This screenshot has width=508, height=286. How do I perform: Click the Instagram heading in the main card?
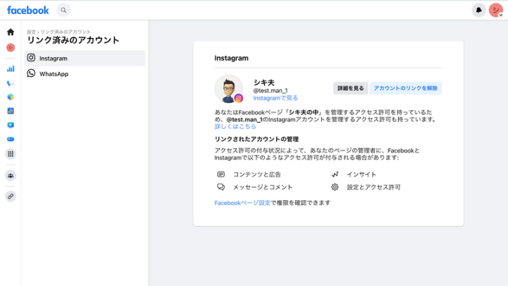(231, 58)
